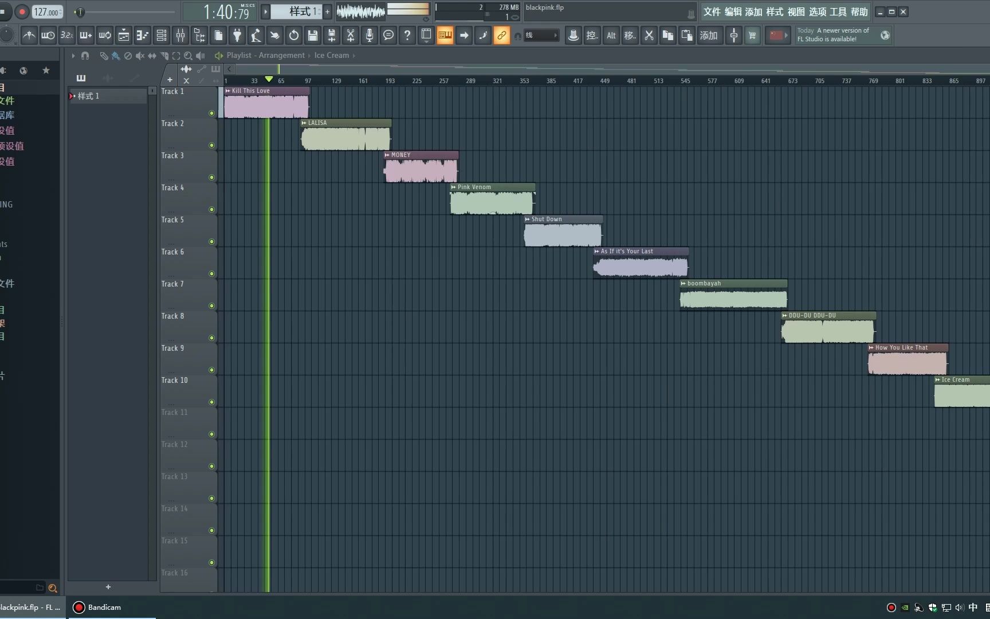Click the render audio export icon
This screenshot has width=990, height=619.
(x=332, y=36)
